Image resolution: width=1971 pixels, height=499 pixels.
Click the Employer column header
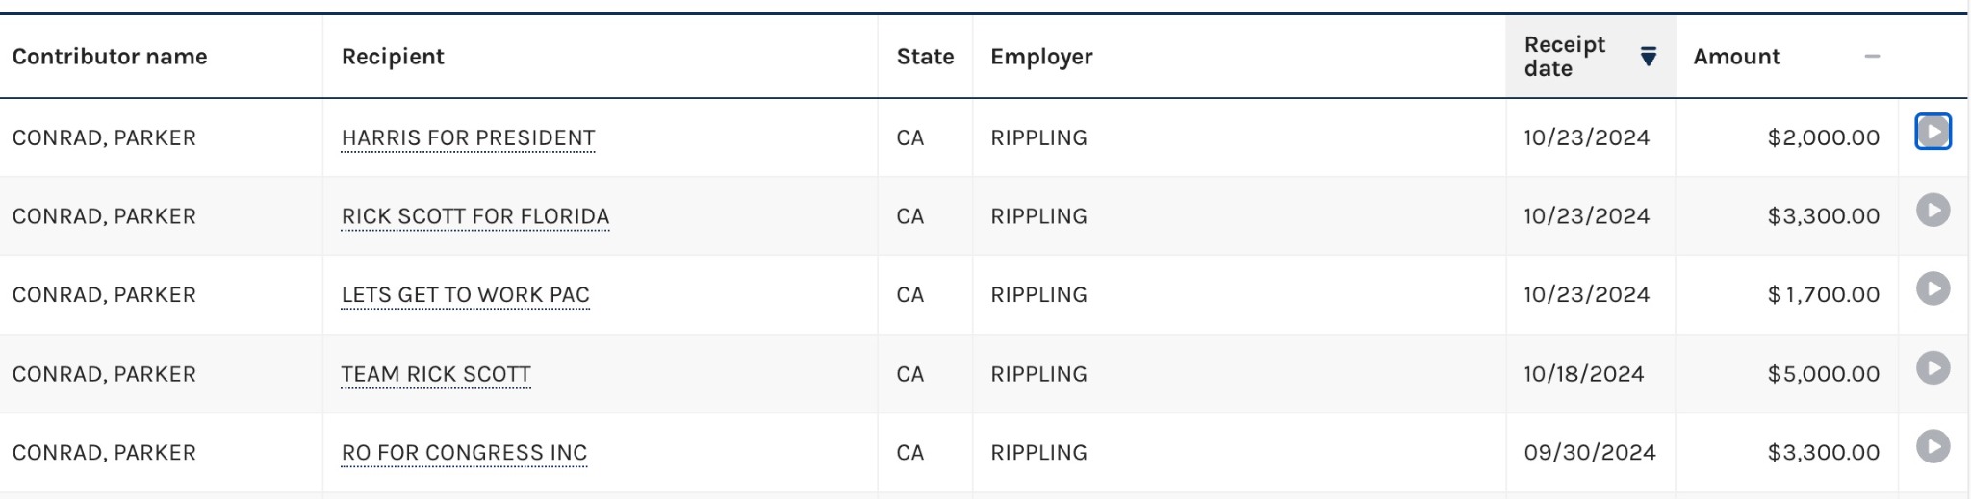coord(1041,57)
